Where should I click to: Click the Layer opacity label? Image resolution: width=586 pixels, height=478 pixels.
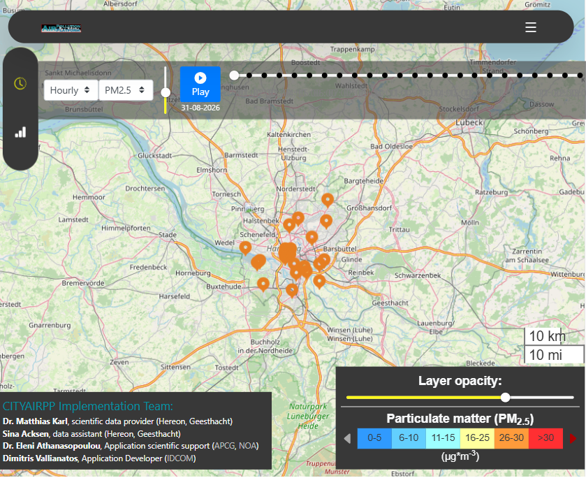coord(460,381)
